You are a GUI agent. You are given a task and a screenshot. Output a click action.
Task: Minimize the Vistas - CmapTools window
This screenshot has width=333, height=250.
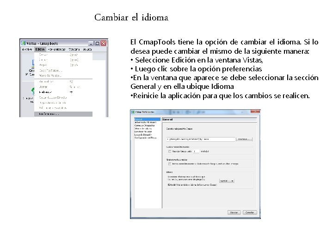pos(91,43)
